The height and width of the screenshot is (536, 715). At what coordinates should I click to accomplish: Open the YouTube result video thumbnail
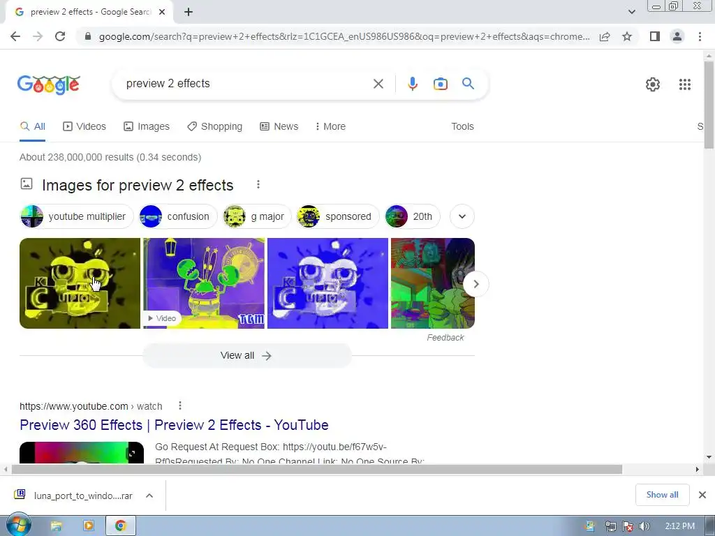(82, 452)
